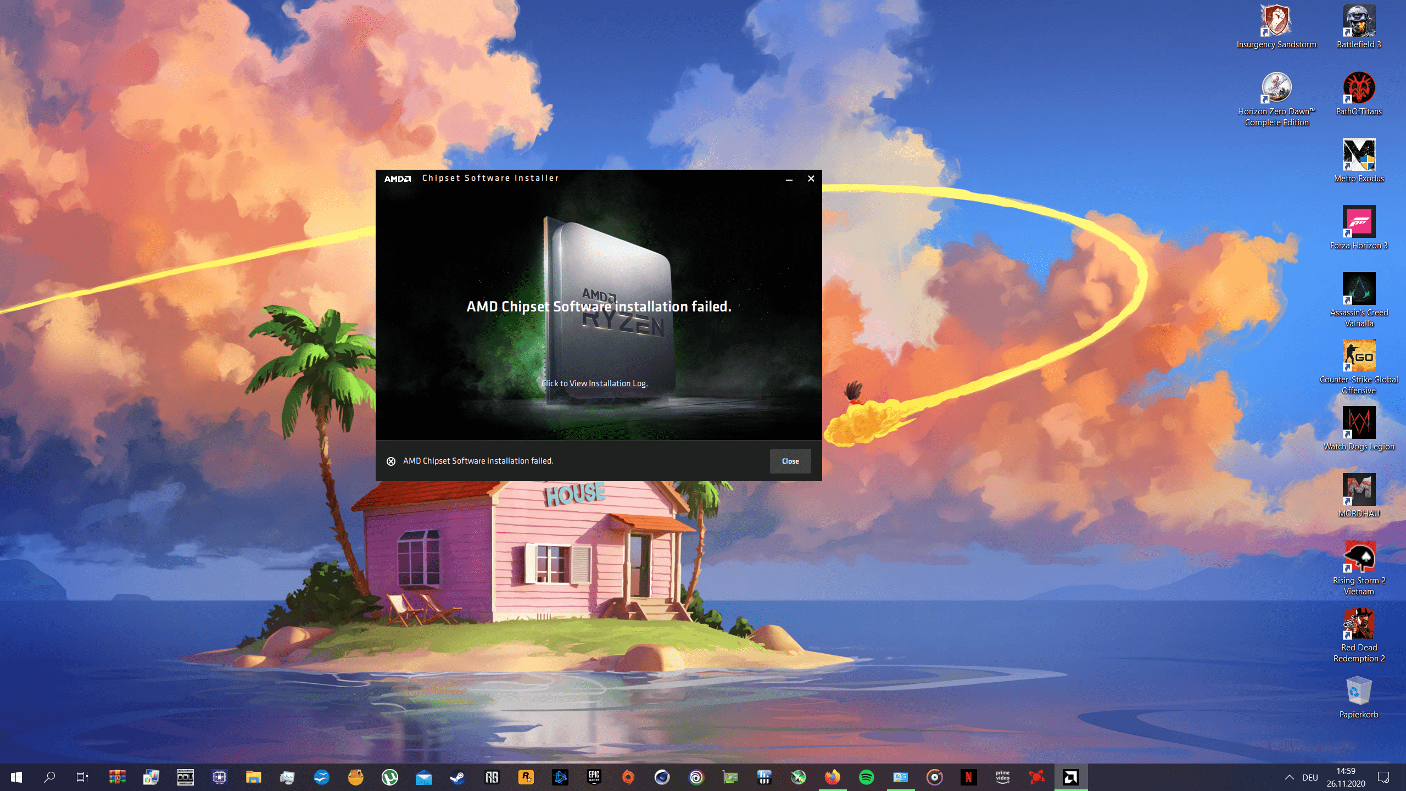Select Red Dead Redemption 2 desktop icon

point(1359,636)
